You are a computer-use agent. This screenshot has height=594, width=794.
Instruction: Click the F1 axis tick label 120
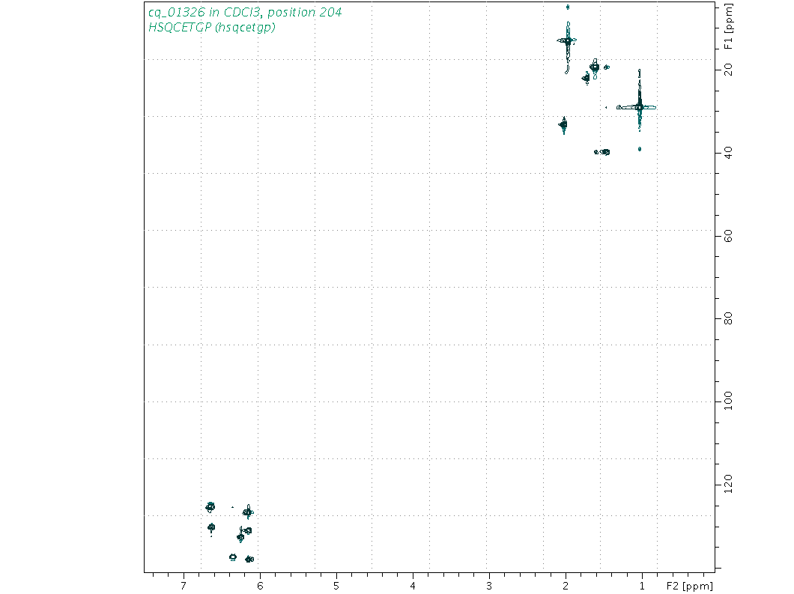click(729, 484)
